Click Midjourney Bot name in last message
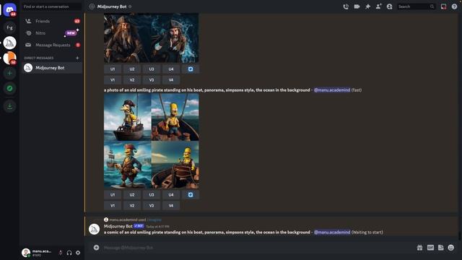This screenshot has height=260, width=462. tap(118, 226)
